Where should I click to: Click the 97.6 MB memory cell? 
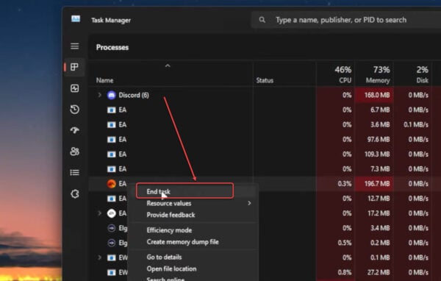coord(374,139)
